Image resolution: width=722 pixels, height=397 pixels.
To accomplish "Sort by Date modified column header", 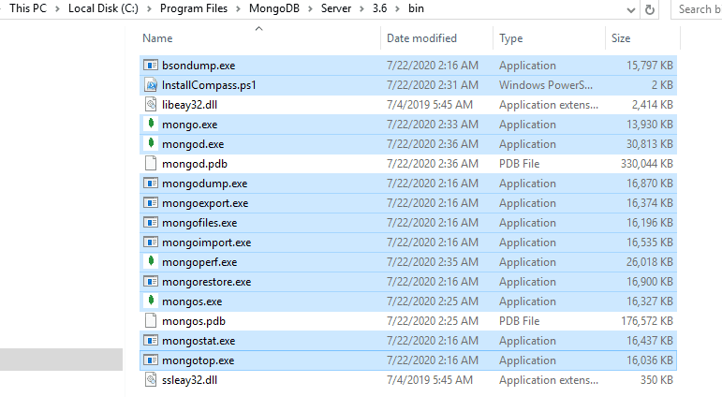I will click(x=421, y=38).
